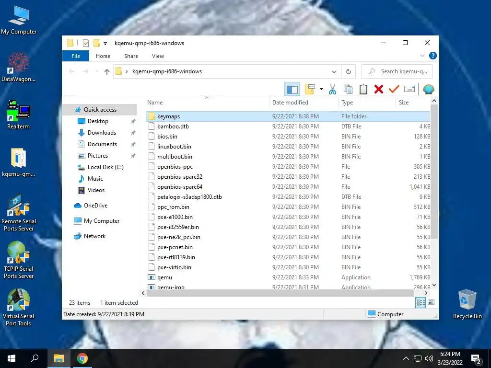Switch to the View ribbon tab
This screenshot has width=491, height=368.
pyautogui.click(x=158, y=56)
